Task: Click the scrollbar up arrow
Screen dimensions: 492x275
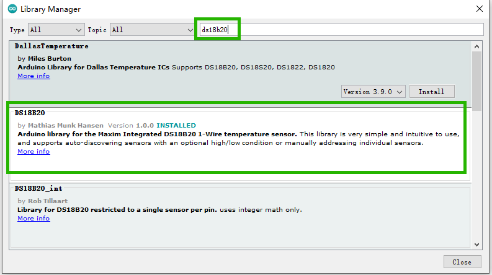Action: click(476, 46)
